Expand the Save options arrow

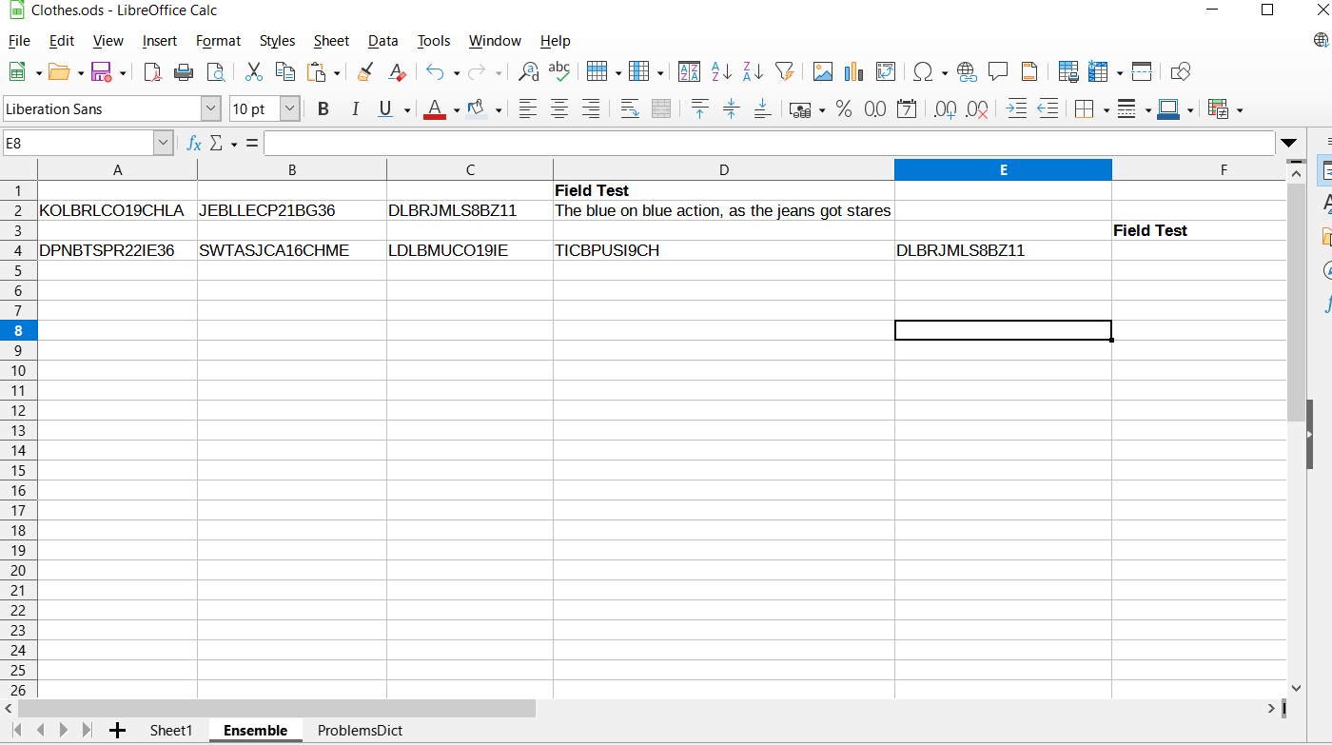(x=123, y=72)
